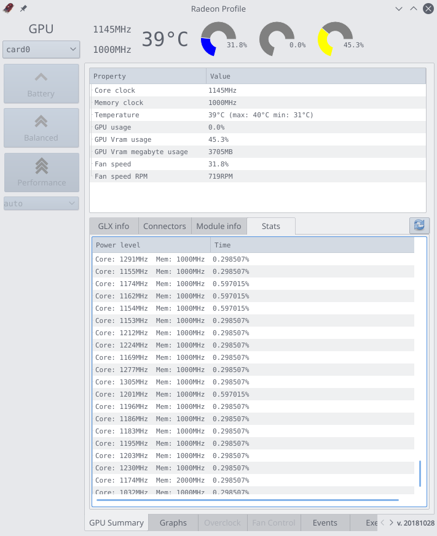Viewport: 437px width, 536px height.
Task: Select the Stats tab
Action: [270, 227]
